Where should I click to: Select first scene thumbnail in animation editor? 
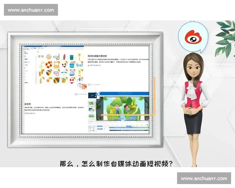[x=92, y=103]
